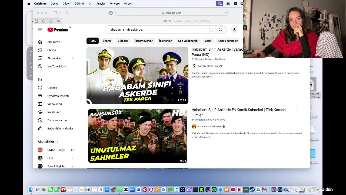
Task: Open Oynatma listeleri
Action: [x=58, y=96]
